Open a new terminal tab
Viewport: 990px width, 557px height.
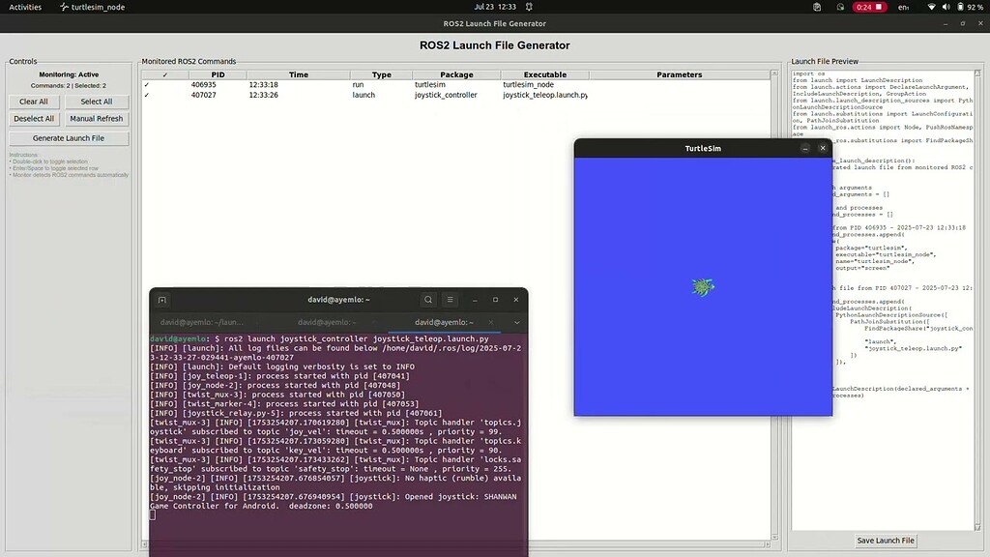coord(162,299)
